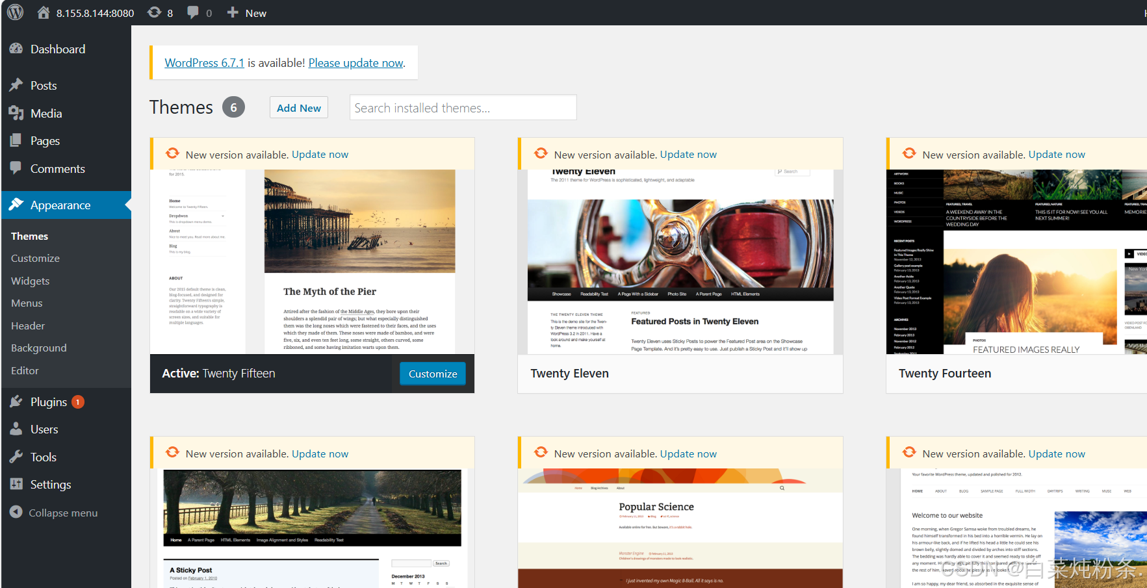Click the home icon for the site

pyautogui.click(x=44, y=12)
